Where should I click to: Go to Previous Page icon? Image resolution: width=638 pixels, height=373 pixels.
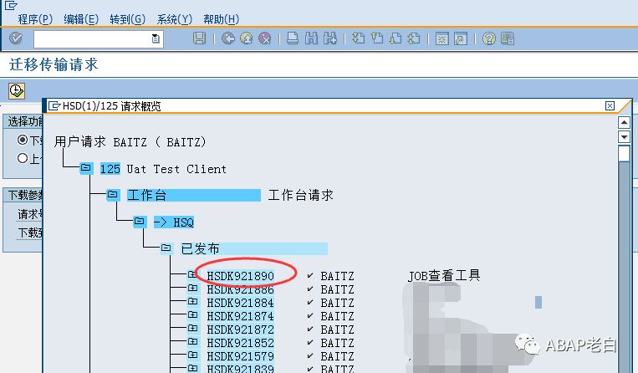pos(377,38)
